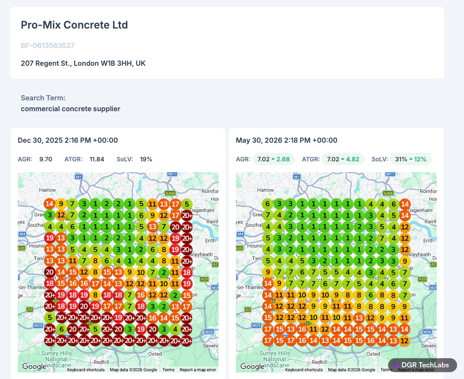Click the ATGR value 11.84
The width and height of the screenshot is (464, 379).
point(97,159)
